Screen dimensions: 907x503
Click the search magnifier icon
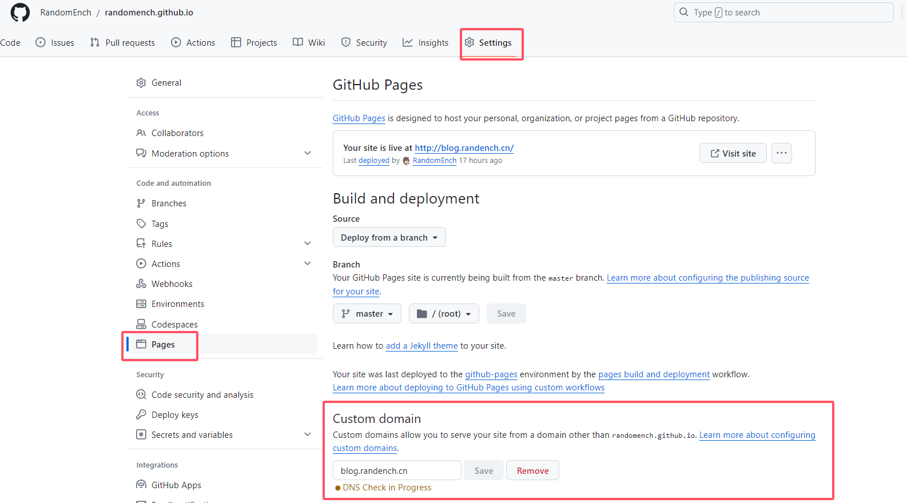[683, 12]
